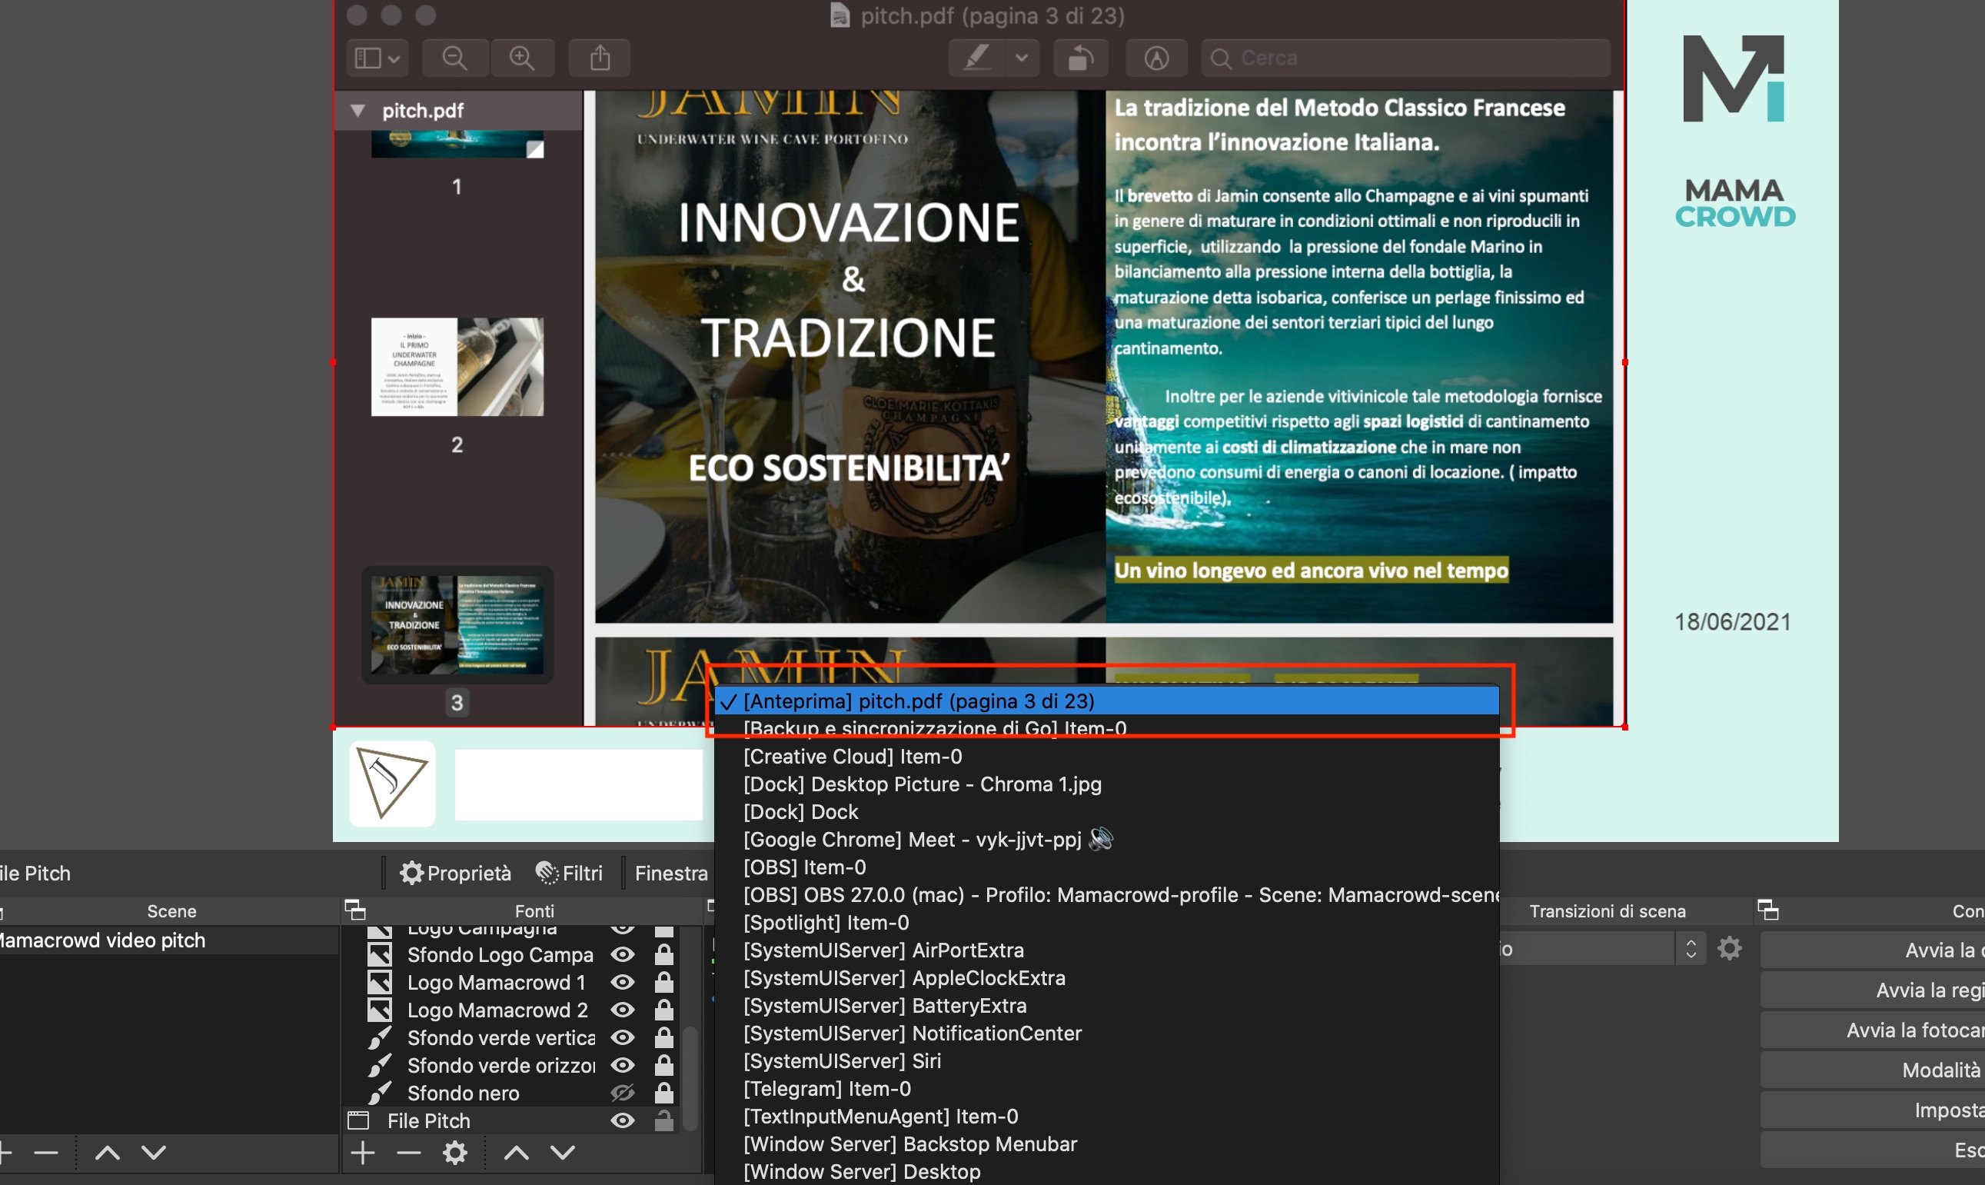Hide Sfondo verde orizzo source
This screenshot has height=1185, width=1985.
pos(623,1065)
